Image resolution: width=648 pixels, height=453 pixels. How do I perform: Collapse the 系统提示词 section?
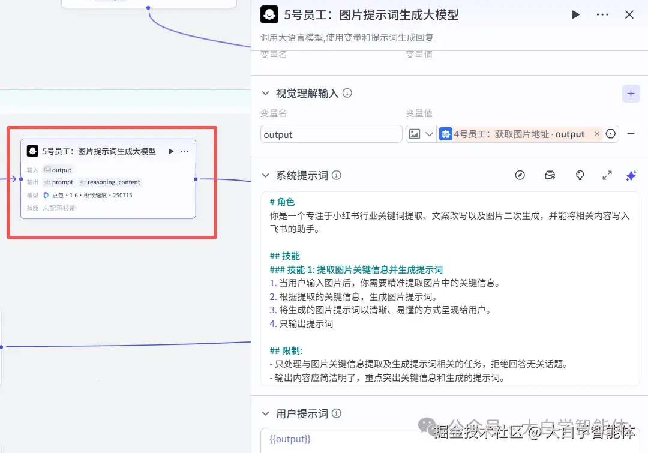point(265,175)
